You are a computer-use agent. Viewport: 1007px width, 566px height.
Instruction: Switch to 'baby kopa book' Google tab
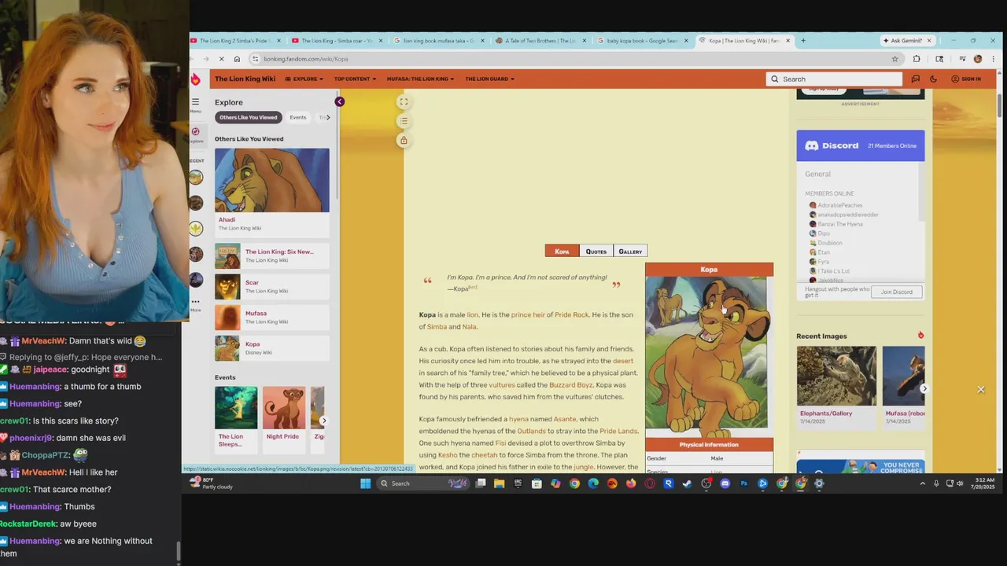(x=643, y=40)
